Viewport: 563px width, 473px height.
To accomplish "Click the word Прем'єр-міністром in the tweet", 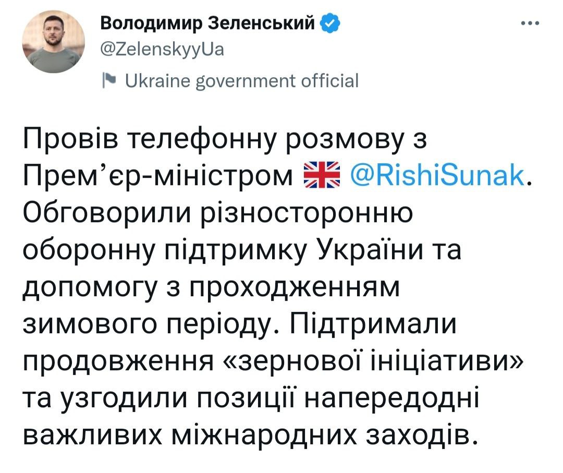I will [158, 177].
